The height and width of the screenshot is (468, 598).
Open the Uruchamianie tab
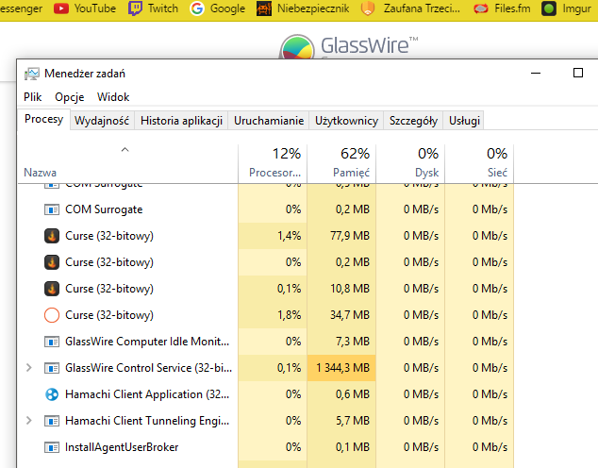[270, 121]
